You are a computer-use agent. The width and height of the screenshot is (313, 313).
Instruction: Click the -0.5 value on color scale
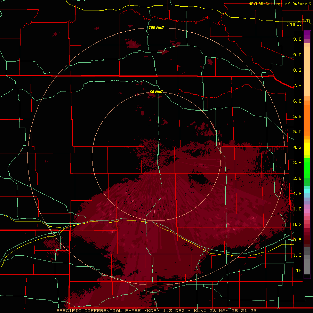296,240
